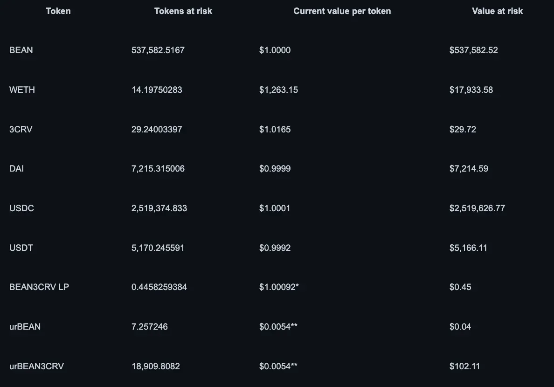Click the urBEAN3CRV token row label
The image size is (554, 387).
pyautogui.click(x=36, y=366)
